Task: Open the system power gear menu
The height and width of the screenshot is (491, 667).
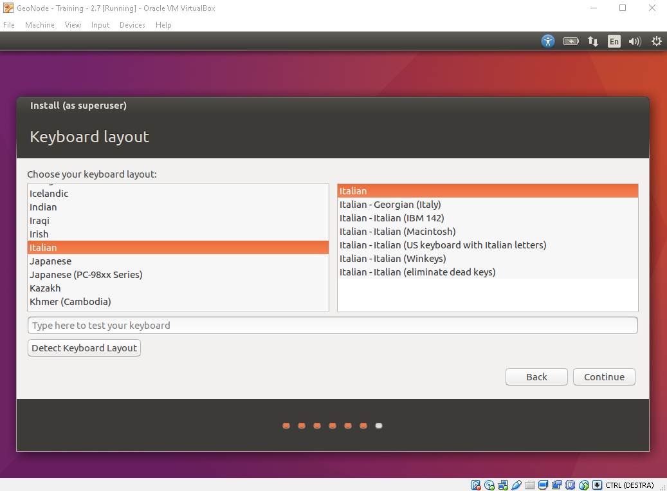Action: [x=656, y=41]
